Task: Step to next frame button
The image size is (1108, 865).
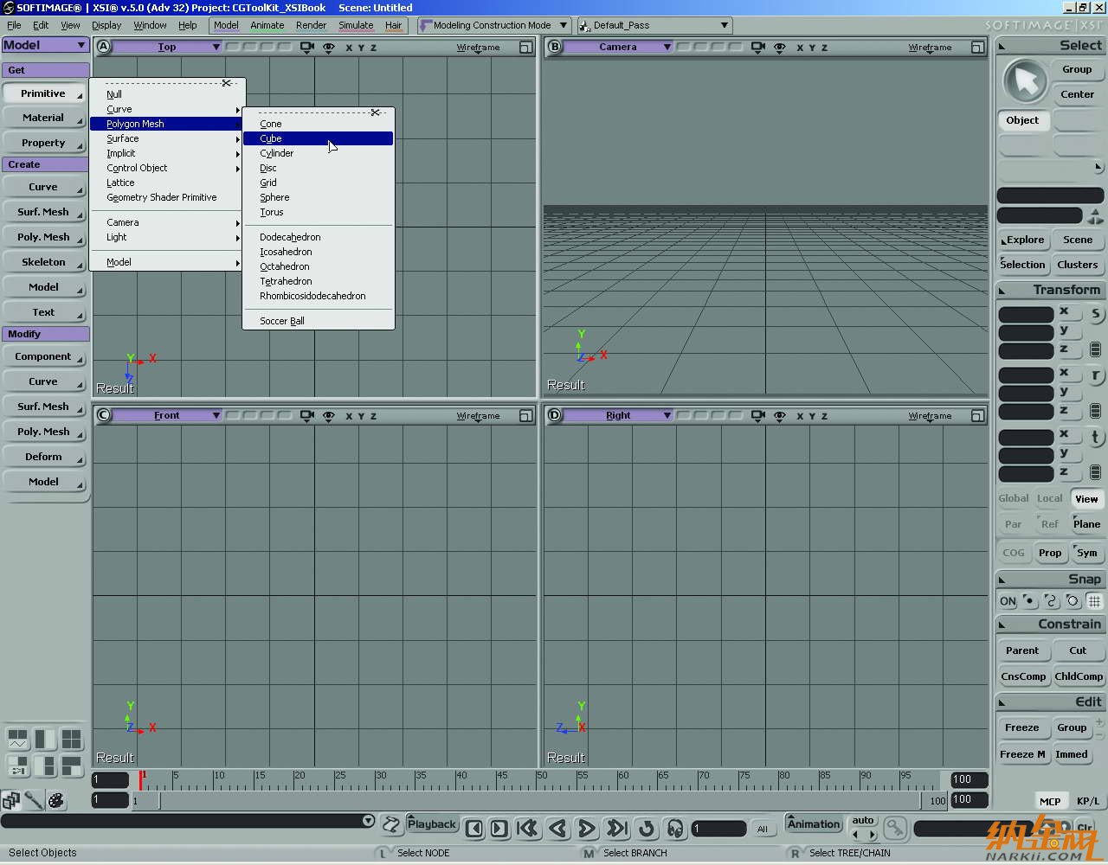Action: coord(499,829)
